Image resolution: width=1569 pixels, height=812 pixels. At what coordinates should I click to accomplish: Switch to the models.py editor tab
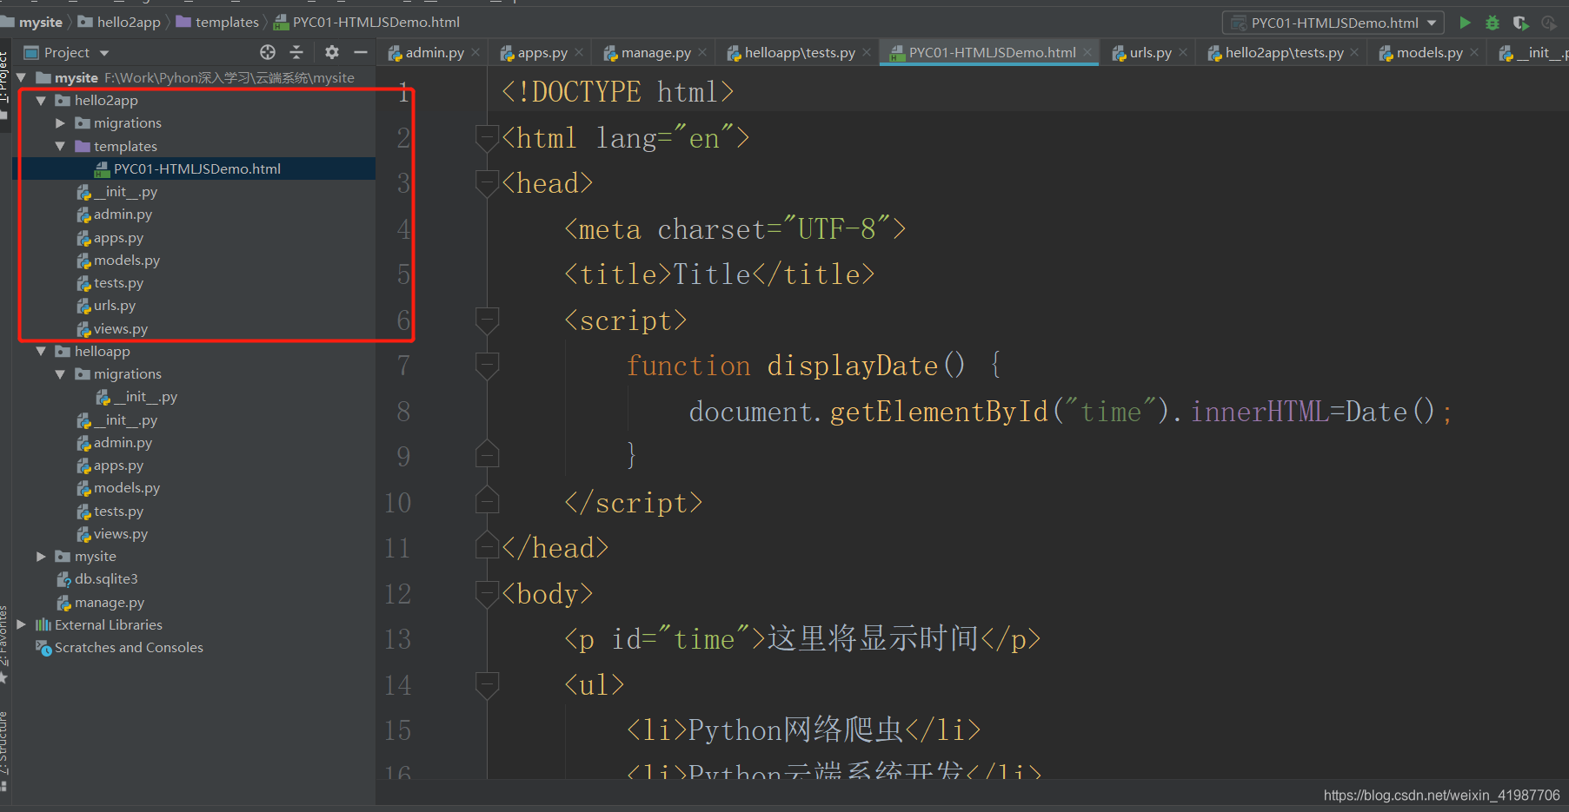(1420, 53)
